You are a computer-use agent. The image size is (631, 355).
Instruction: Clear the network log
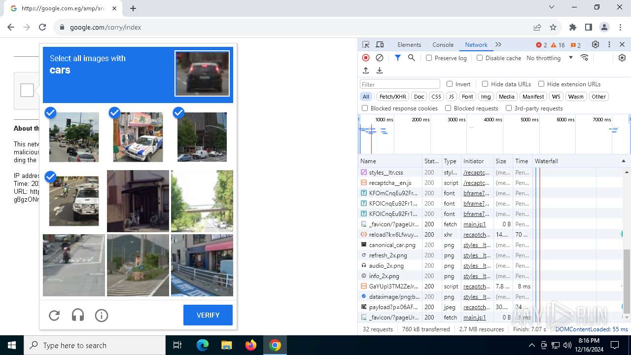pyautogui.click(x=380, y=58)
